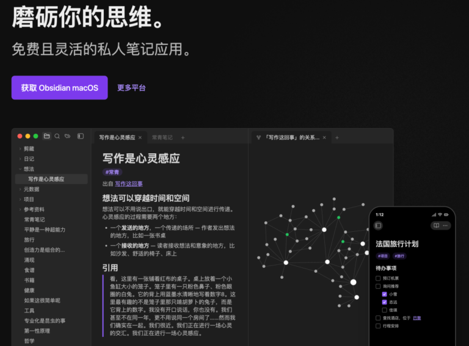
Task: Expand the 元数据 folder
Action: [x=20, y=189]
